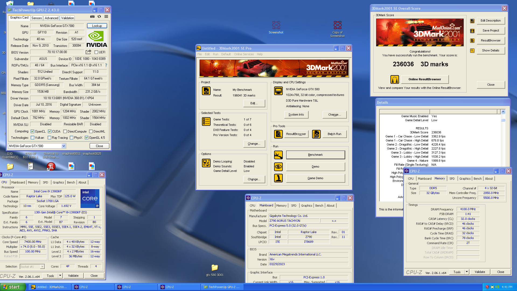Switch to the Sensors tab in GPU-Z
The height and width of the screenshot is (291, 517).
tap(37, 18)
